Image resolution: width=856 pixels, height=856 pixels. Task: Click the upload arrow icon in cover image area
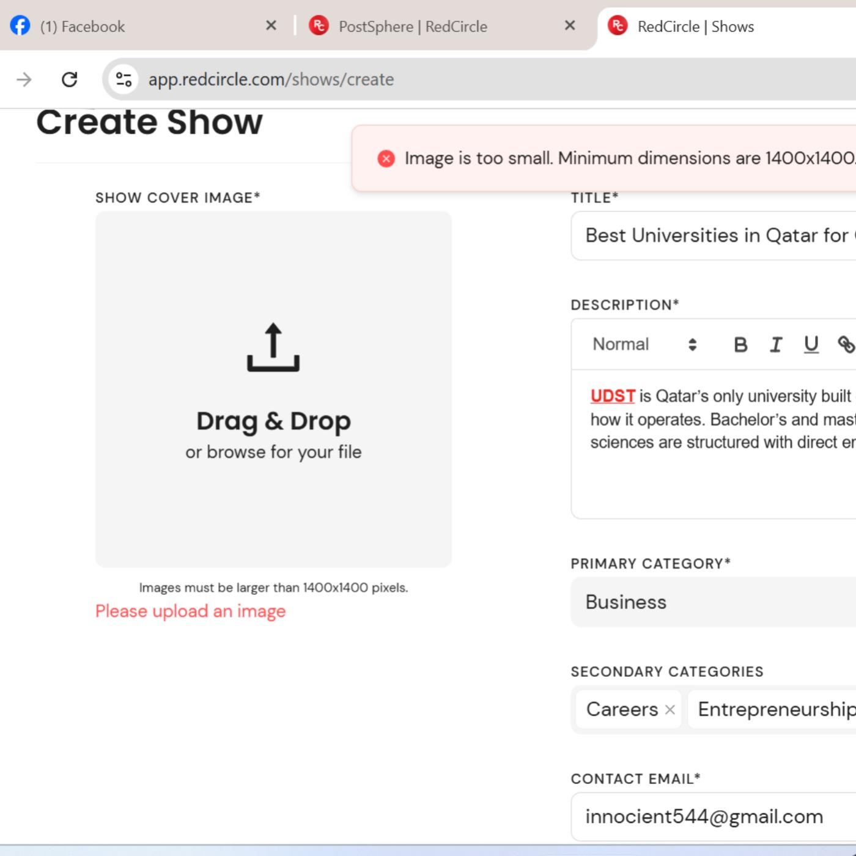(x=273, y=347)
